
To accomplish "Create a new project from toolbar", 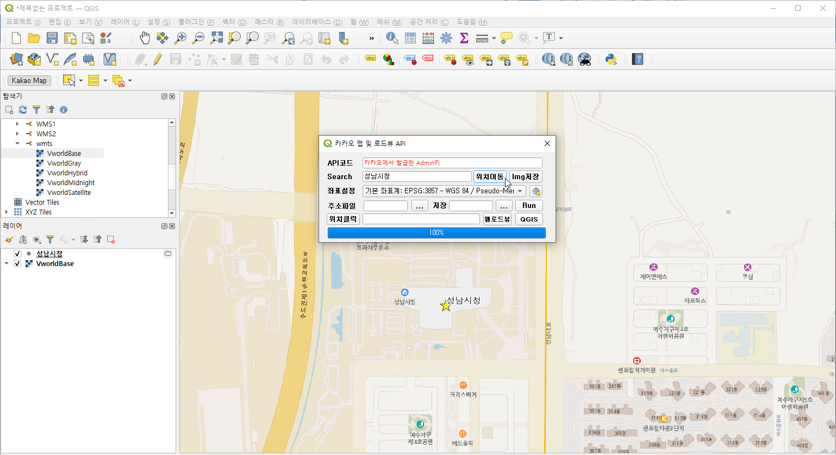I will [x=16, y=38].
